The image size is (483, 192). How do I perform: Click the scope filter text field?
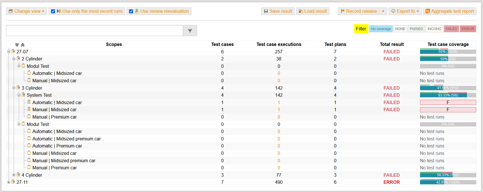click(94, 31)
